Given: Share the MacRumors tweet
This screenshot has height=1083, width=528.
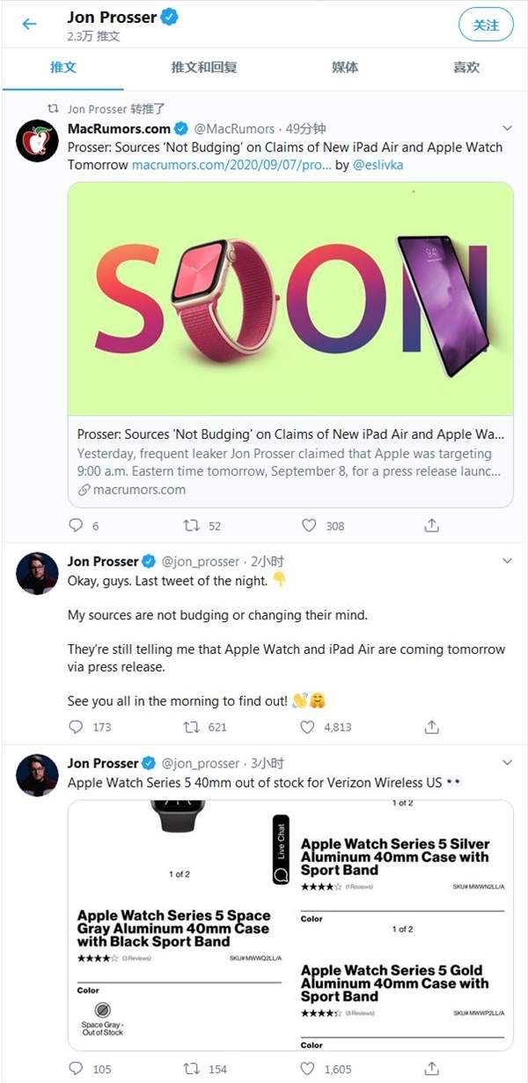Looking at the screenshot, I should (431, 525).
